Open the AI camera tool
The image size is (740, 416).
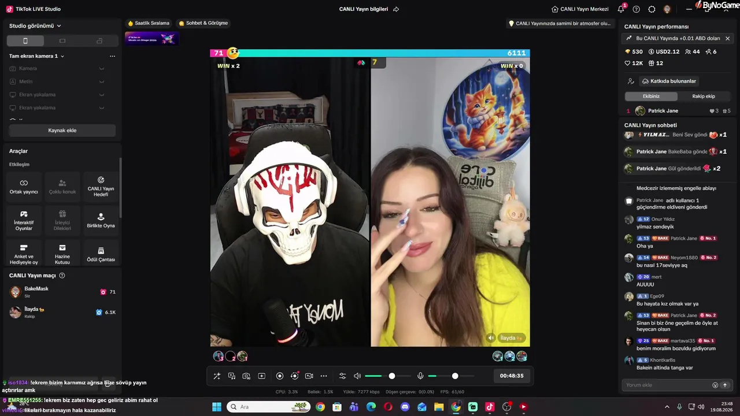[246, 376]
